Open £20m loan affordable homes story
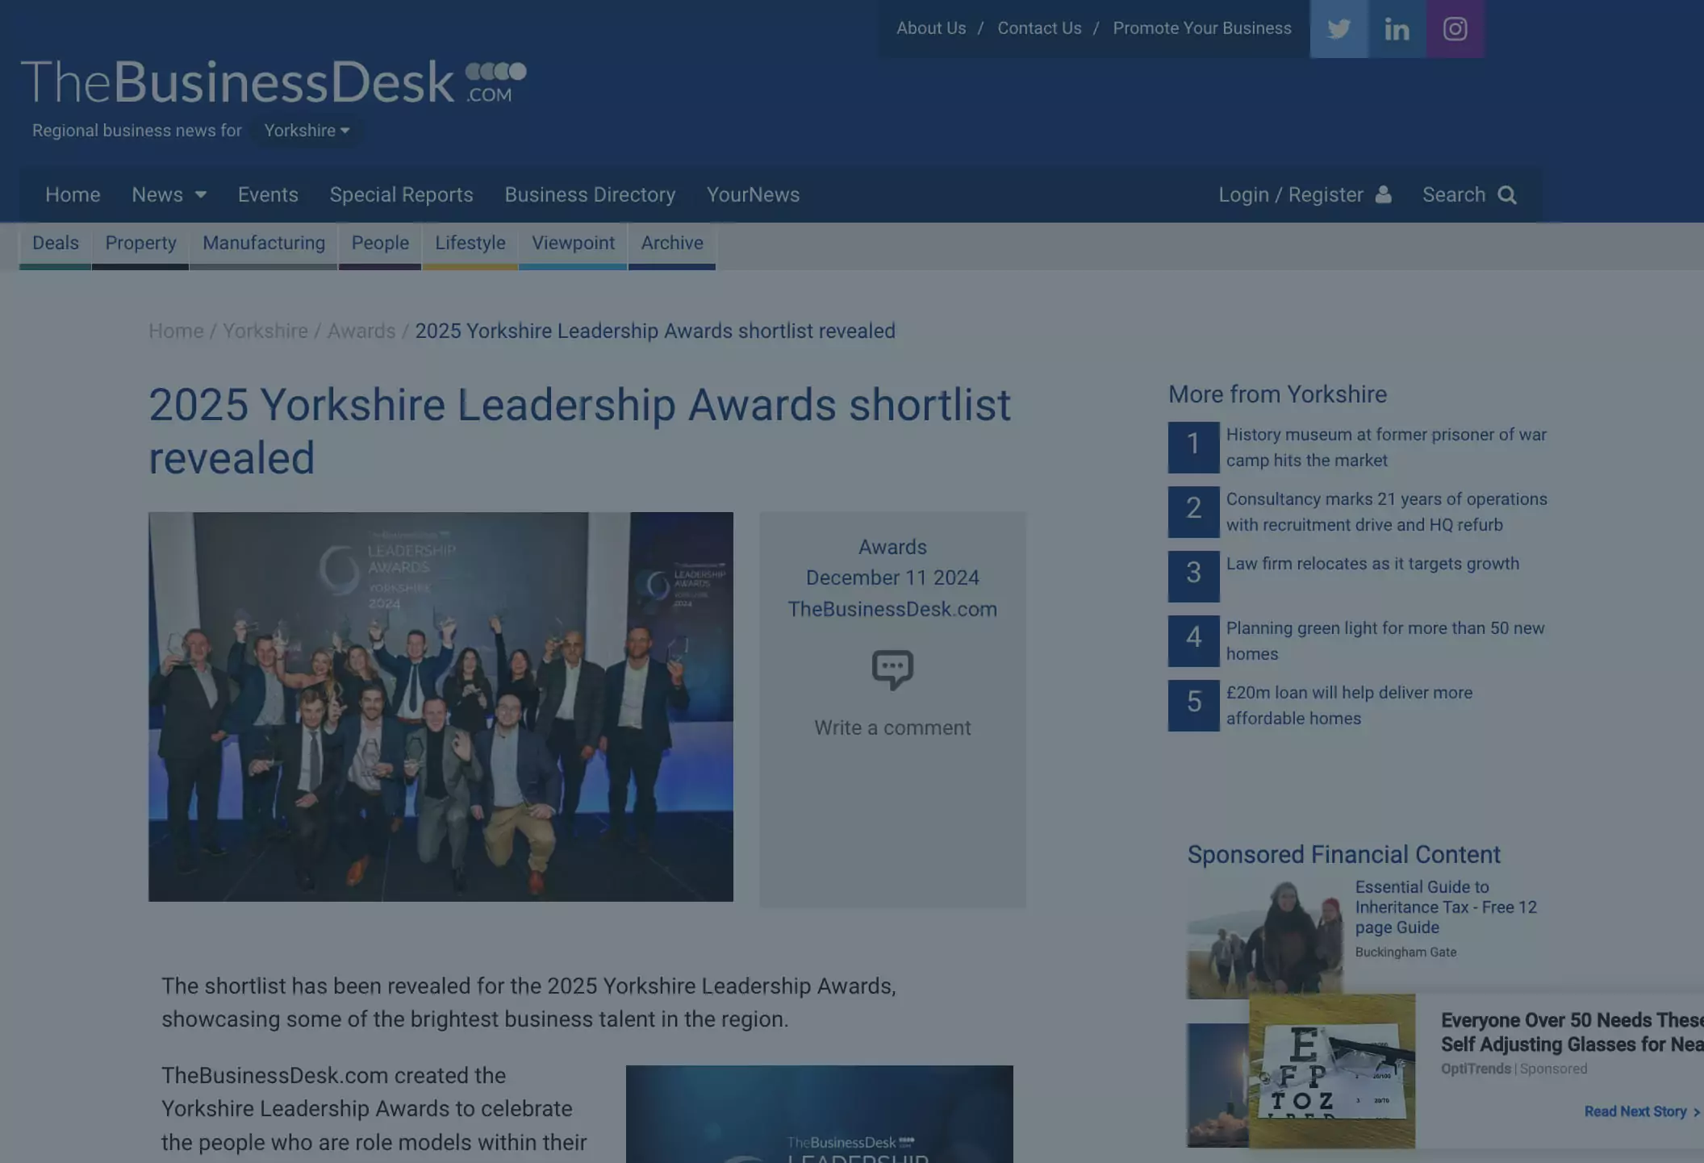 coord(1349,706)
